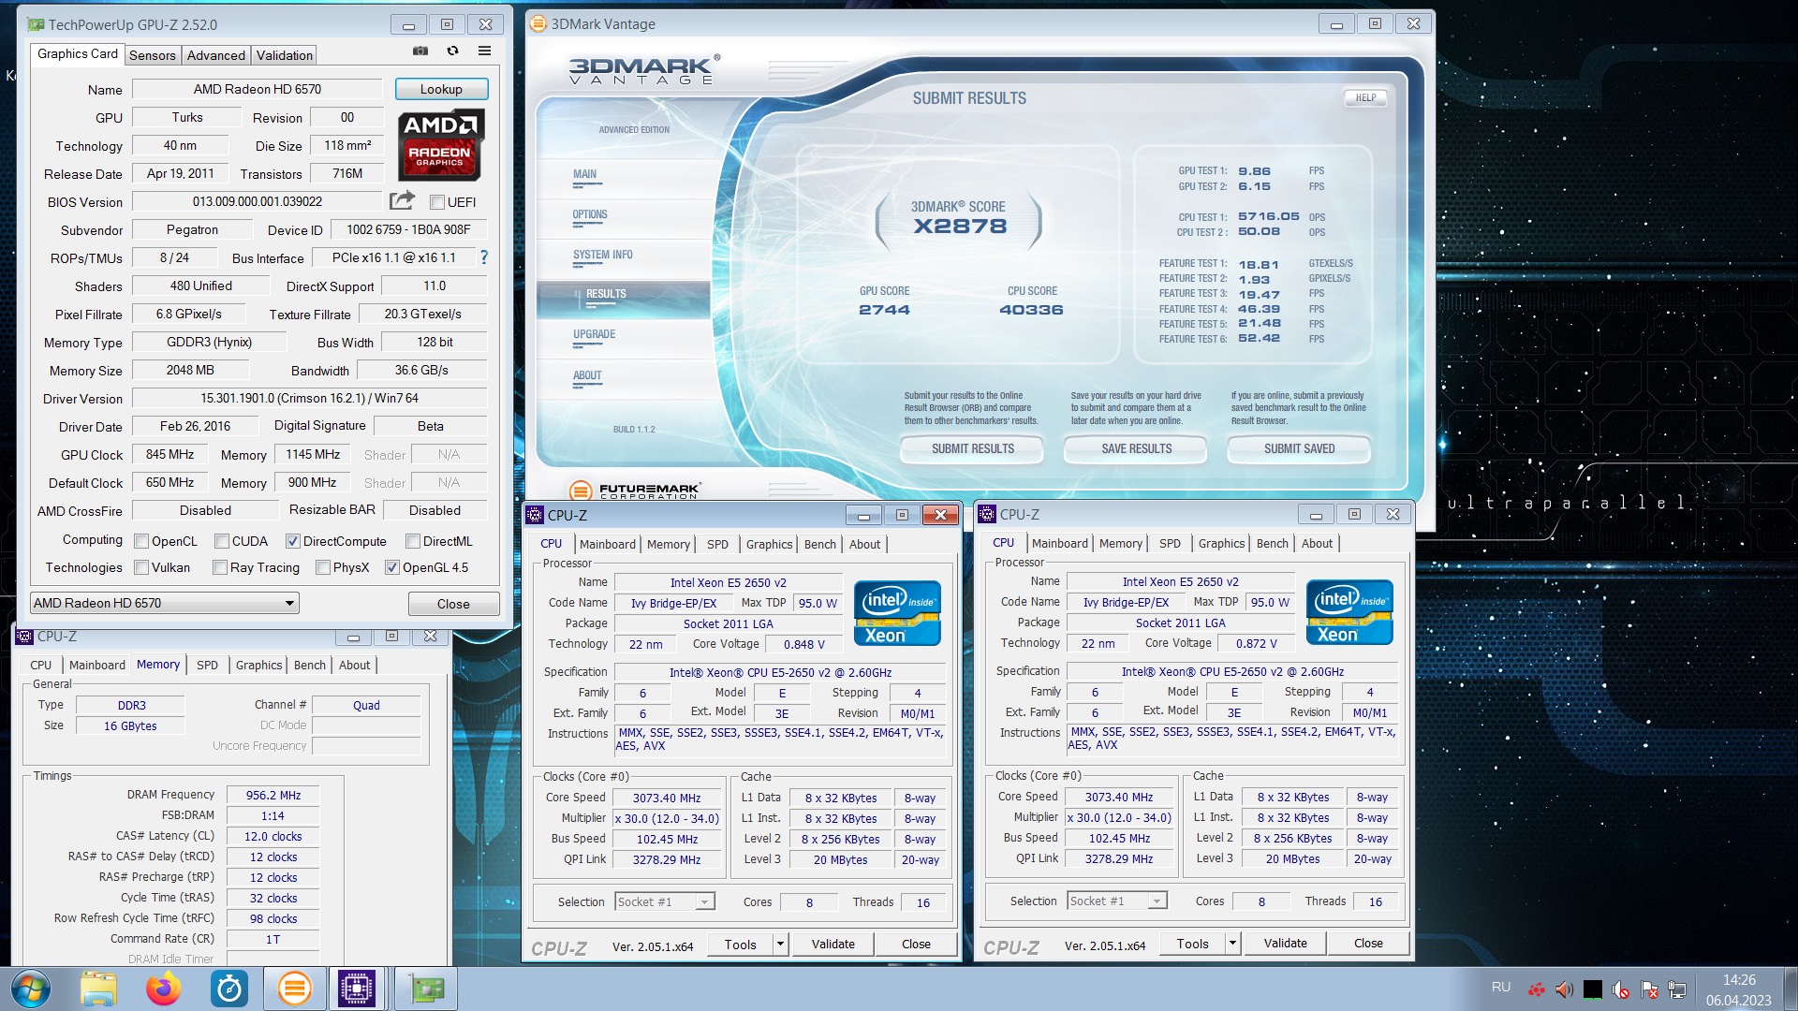Click the BIOS export arrow icon
Viewport: 1798px width, 1011px height.
pyautogui.click(x=402, y=200)
